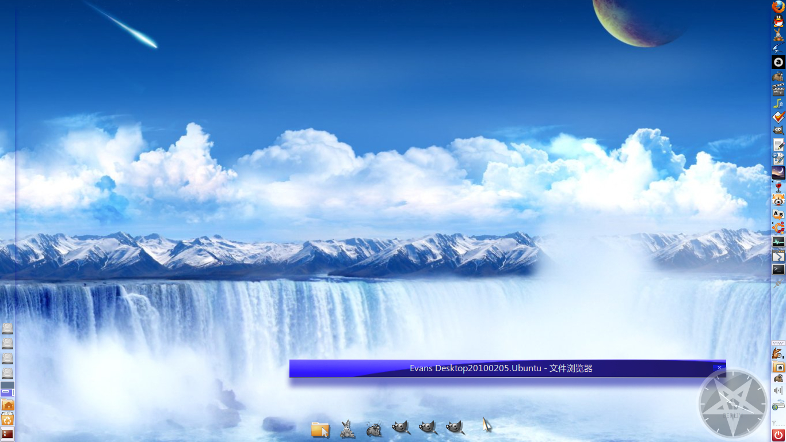Open the black circle 'a' application icon
786x442 pixels.
click(779, 62)
